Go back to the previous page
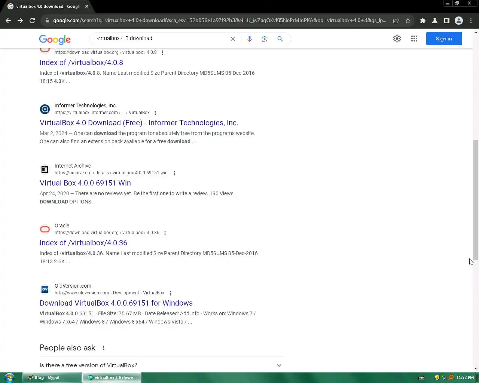This screenshot has height=383, width=479. [x=8, y=21]
